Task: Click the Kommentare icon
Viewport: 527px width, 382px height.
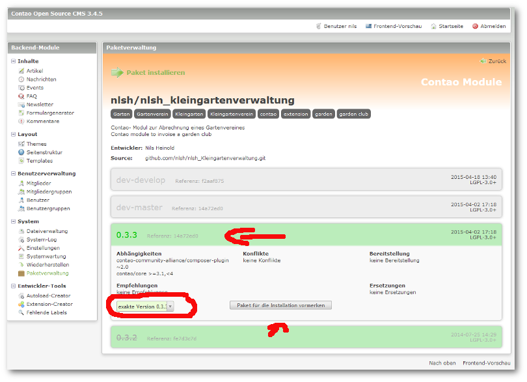Action: click(x=21, y=122)
